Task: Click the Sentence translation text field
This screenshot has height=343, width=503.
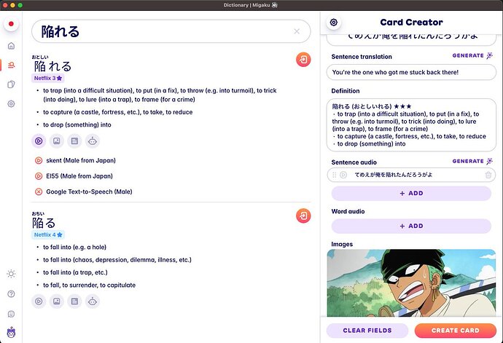Action: [411, 72]
